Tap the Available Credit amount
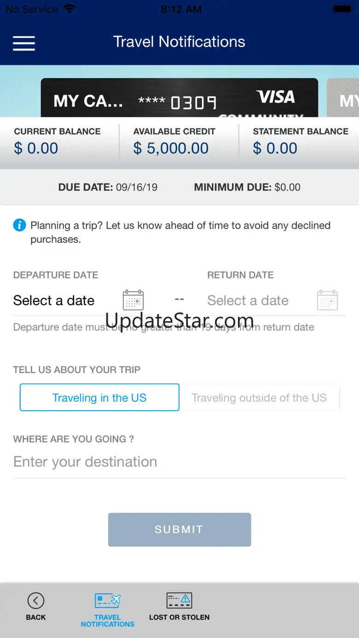This screenshot has width=359, height=638. [x=171, y=148]
